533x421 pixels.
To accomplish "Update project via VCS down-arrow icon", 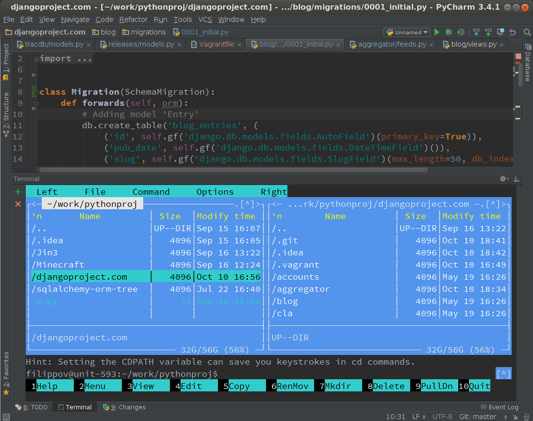I will coord(476,32).
